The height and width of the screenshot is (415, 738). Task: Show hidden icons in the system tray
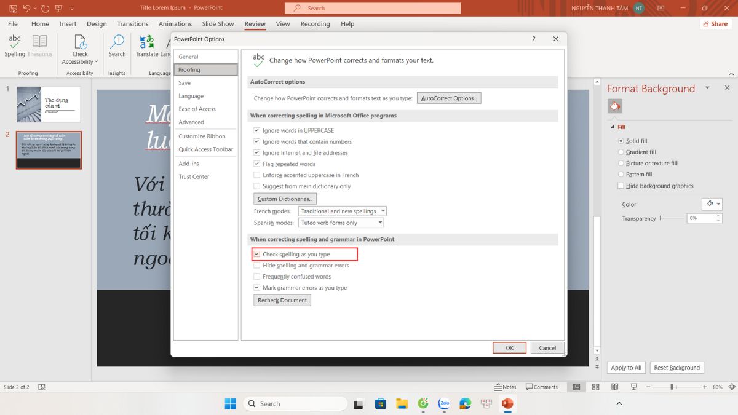[619, 403]
